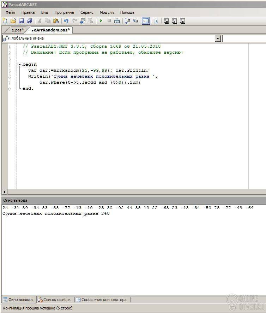Open a file with the folder icon
Image resolution: width=266 pixels, height=313 pixels.
click(x=13, y=21)
